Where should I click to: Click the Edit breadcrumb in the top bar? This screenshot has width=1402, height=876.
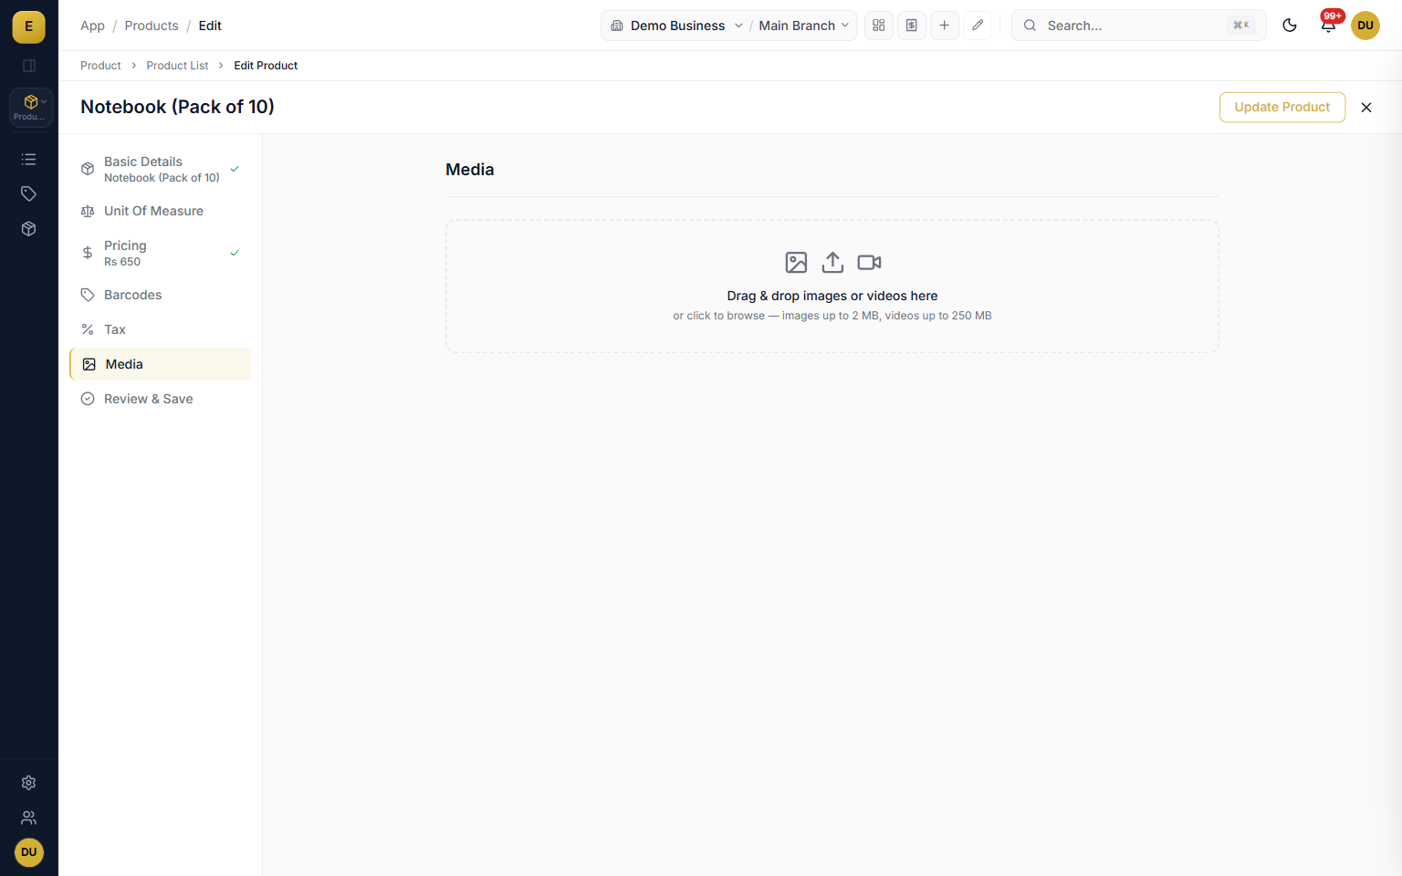210,26
